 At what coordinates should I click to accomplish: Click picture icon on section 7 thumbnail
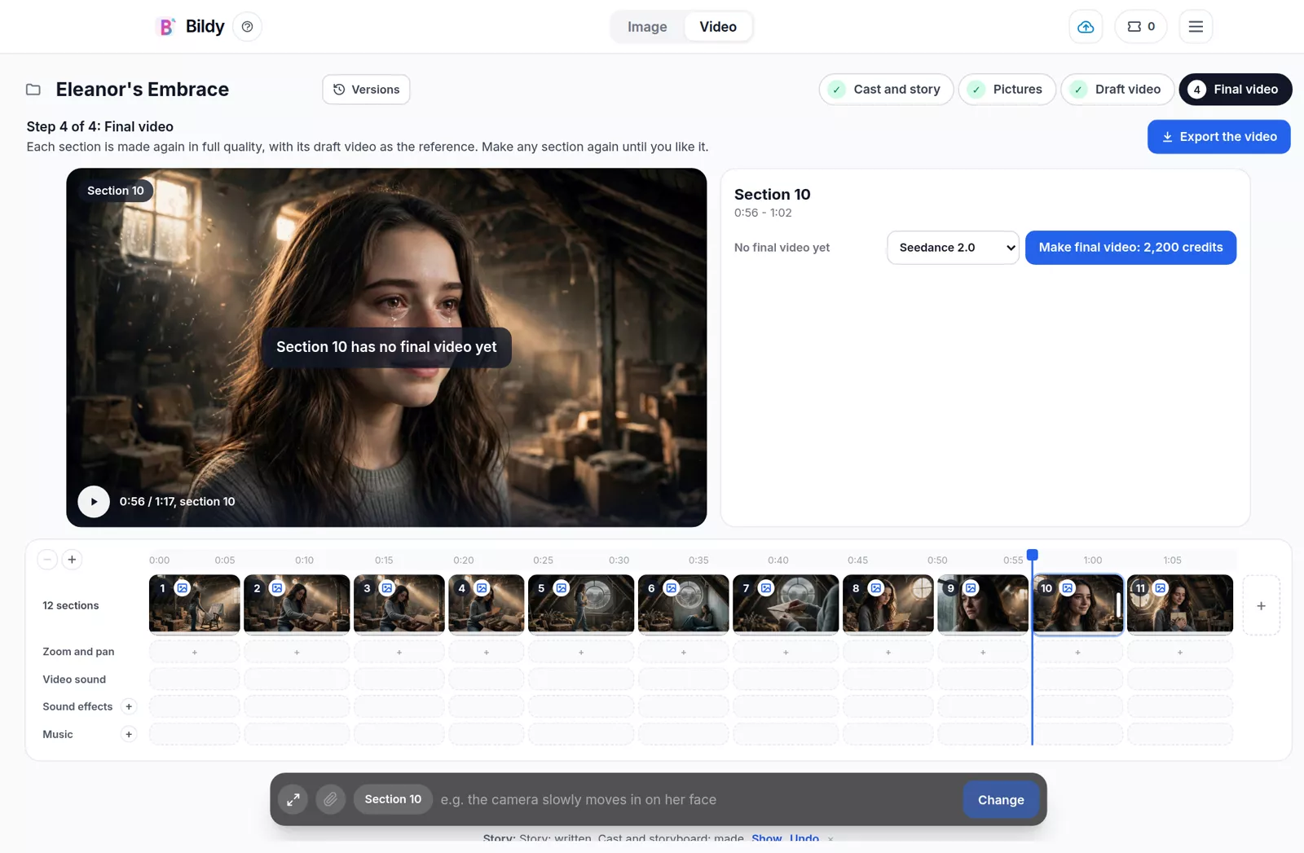pyautogui.click(x=766, y=588)
